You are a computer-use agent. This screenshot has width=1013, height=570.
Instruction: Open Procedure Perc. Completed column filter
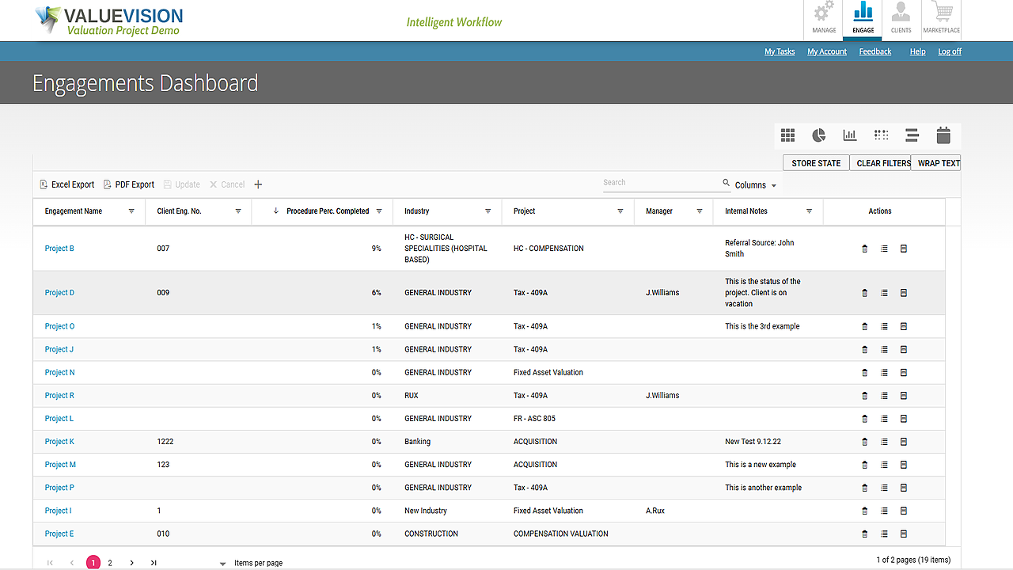coord(379,211)
